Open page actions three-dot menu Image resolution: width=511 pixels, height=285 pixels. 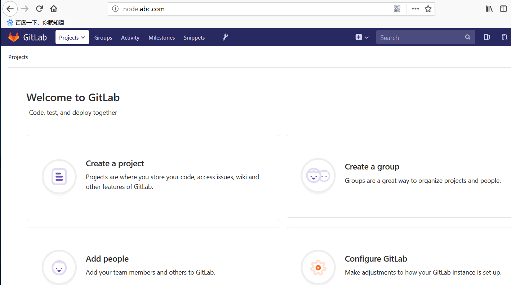[416, 9]
